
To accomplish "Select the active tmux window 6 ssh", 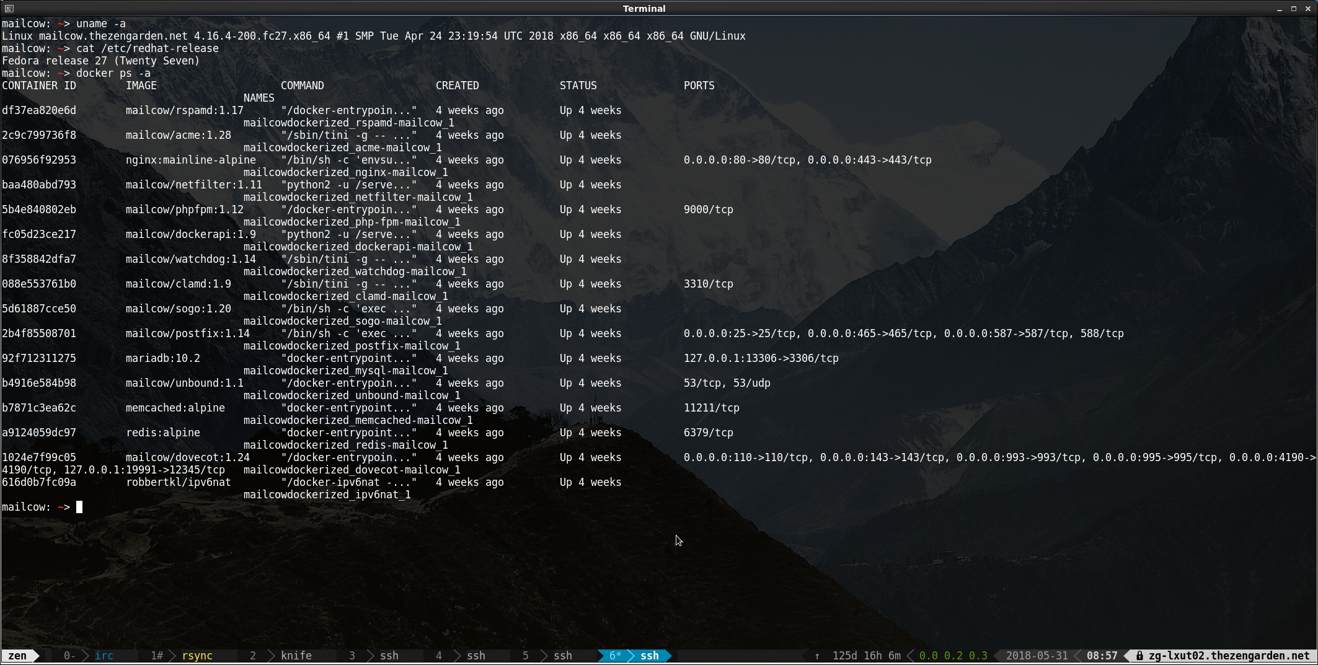I will coord(634,656).
